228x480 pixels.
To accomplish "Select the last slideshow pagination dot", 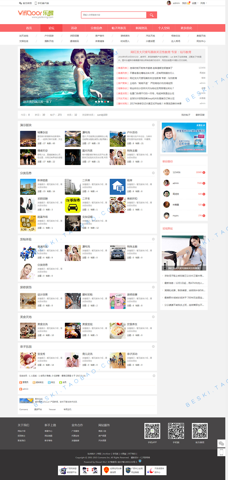I will (x=108, y=102).
